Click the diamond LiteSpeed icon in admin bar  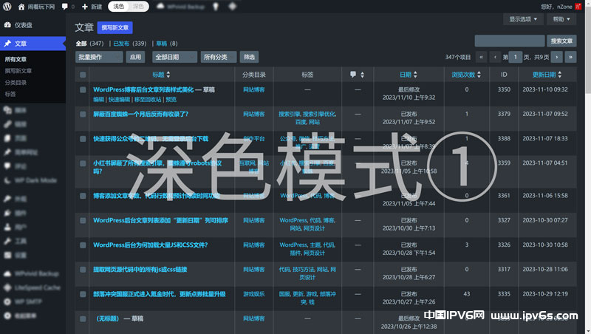[232, 7]
